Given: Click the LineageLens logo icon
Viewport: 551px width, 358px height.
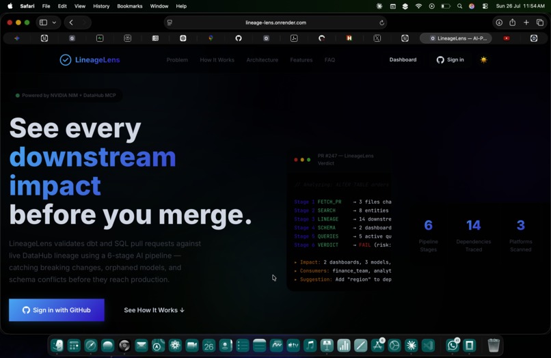Looking at the screenshot, I should (x=66, y=60).
